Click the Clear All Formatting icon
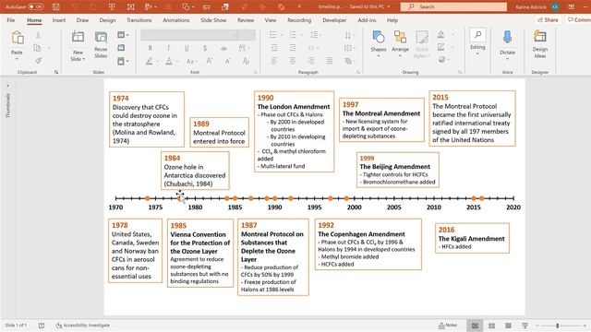The width and height of the screenshot is (591, 332). [246, 61]
